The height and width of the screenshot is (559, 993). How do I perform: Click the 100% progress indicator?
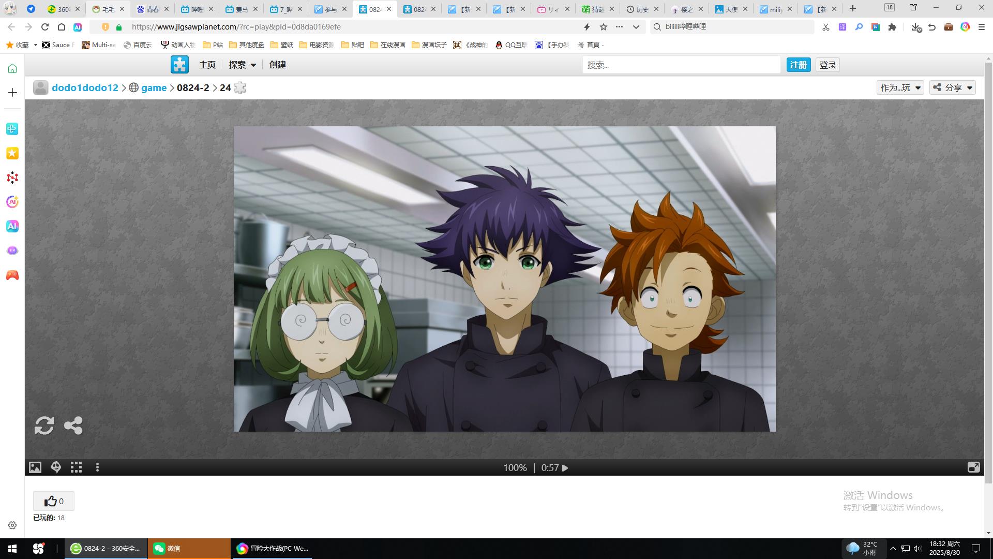[x=515, y=468]
